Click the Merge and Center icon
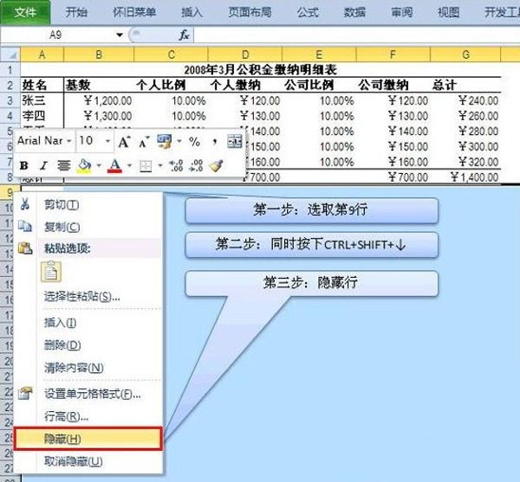This screenshot has height=482, width=520. 235,141
